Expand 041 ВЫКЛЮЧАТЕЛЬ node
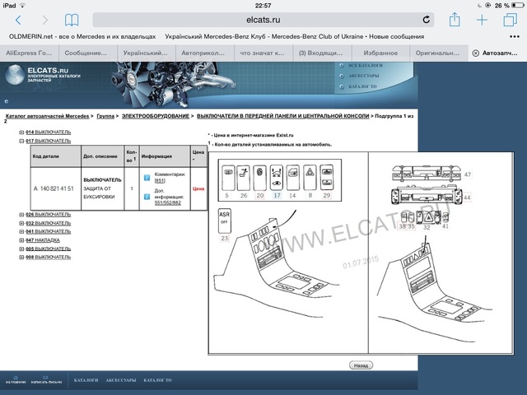527x395 pixels. click(x=21, y=232)
